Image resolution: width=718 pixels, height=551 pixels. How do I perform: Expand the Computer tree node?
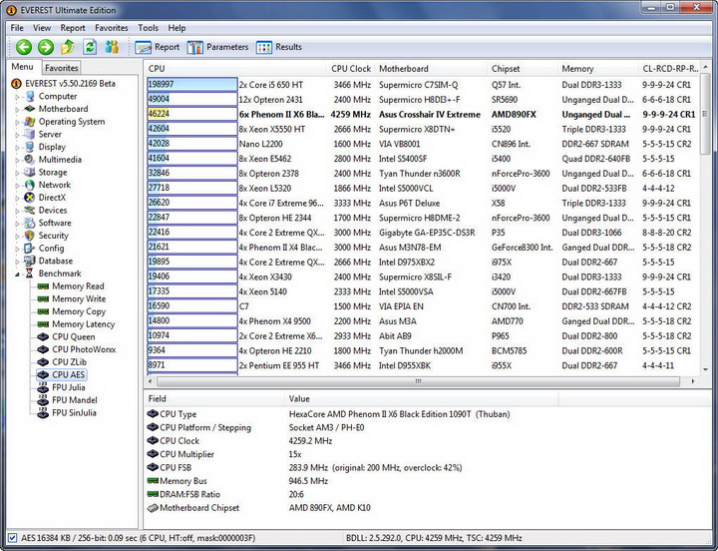(x=17, y=97)
